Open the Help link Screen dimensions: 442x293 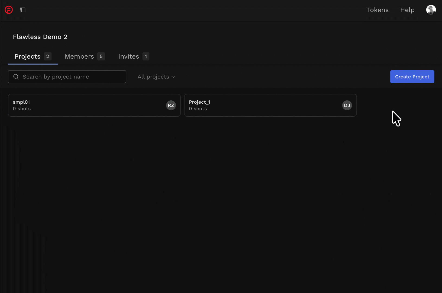[x=407, y=10]
